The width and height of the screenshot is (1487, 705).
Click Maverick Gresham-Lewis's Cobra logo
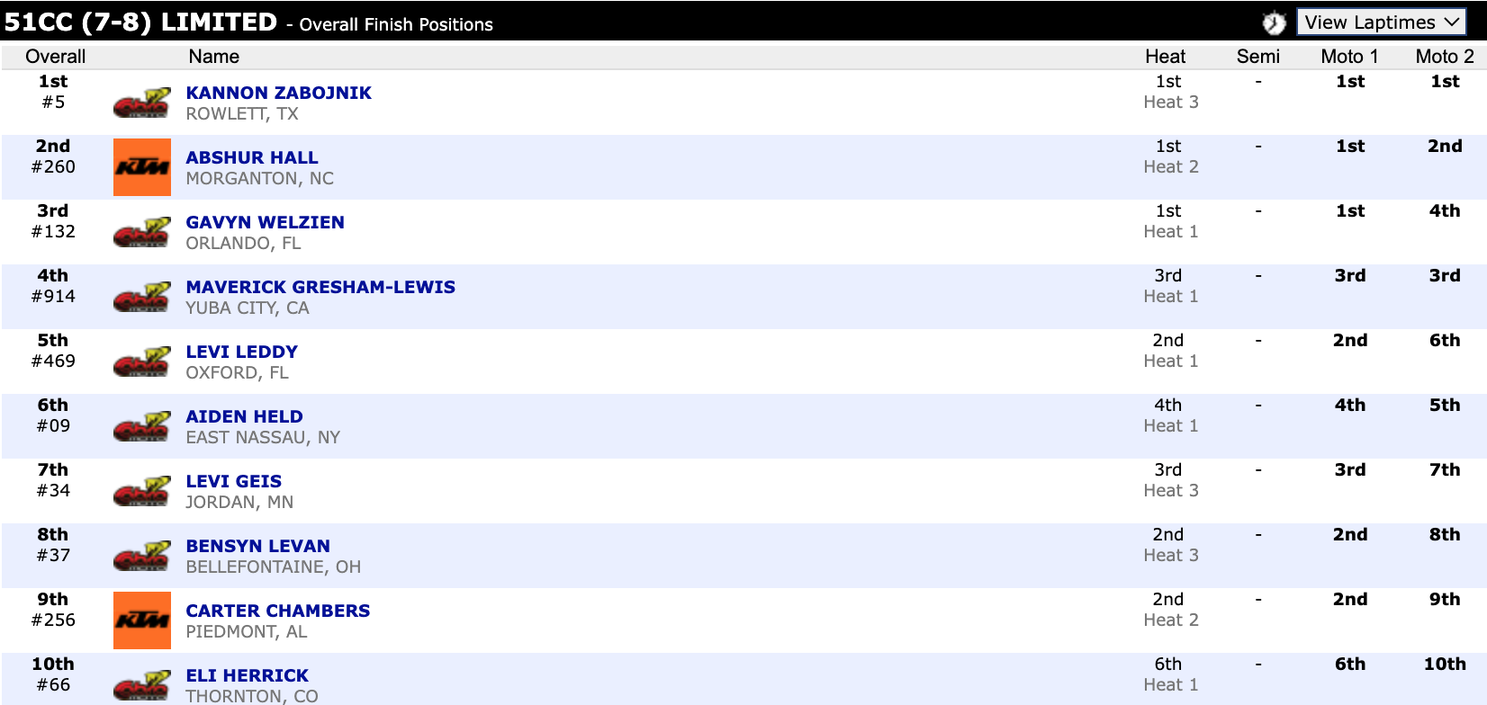[x=141, y=297]
